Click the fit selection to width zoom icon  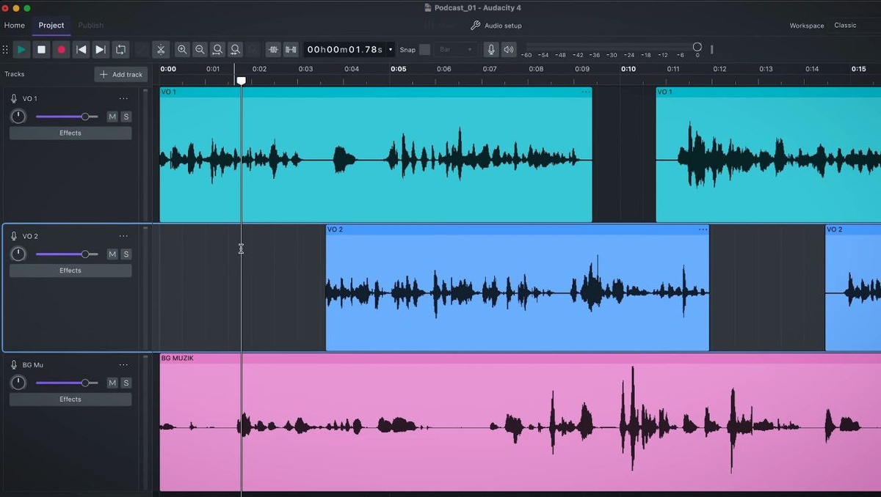coord(217,50)
